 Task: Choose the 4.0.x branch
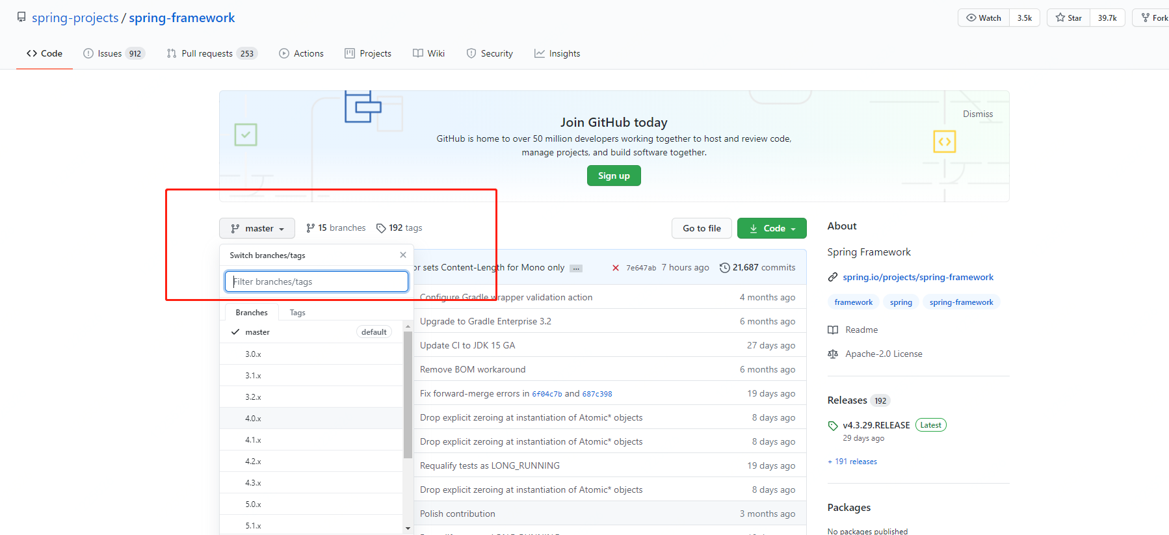[311, 419]
